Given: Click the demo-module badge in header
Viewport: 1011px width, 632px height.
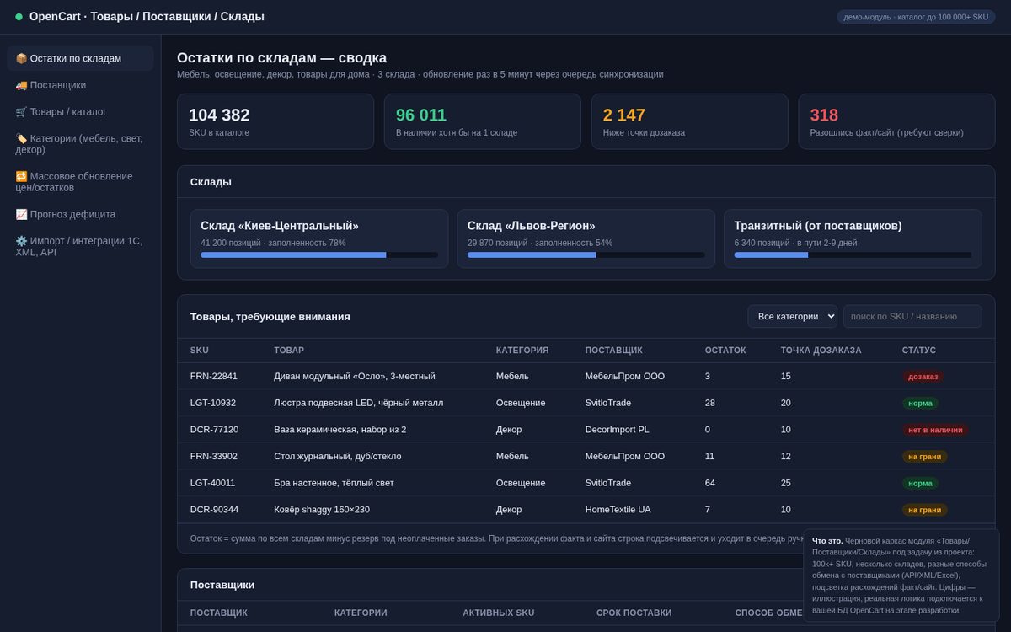Looking at the screenshot, I should pyautogui.click(x=916, y=17).
